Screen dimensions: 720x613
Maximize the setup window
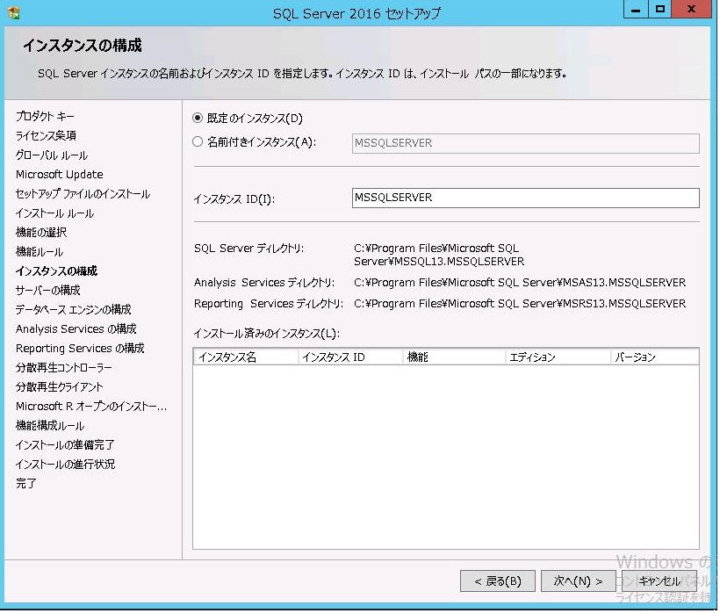pyautogui.click(x=659, y=9)
